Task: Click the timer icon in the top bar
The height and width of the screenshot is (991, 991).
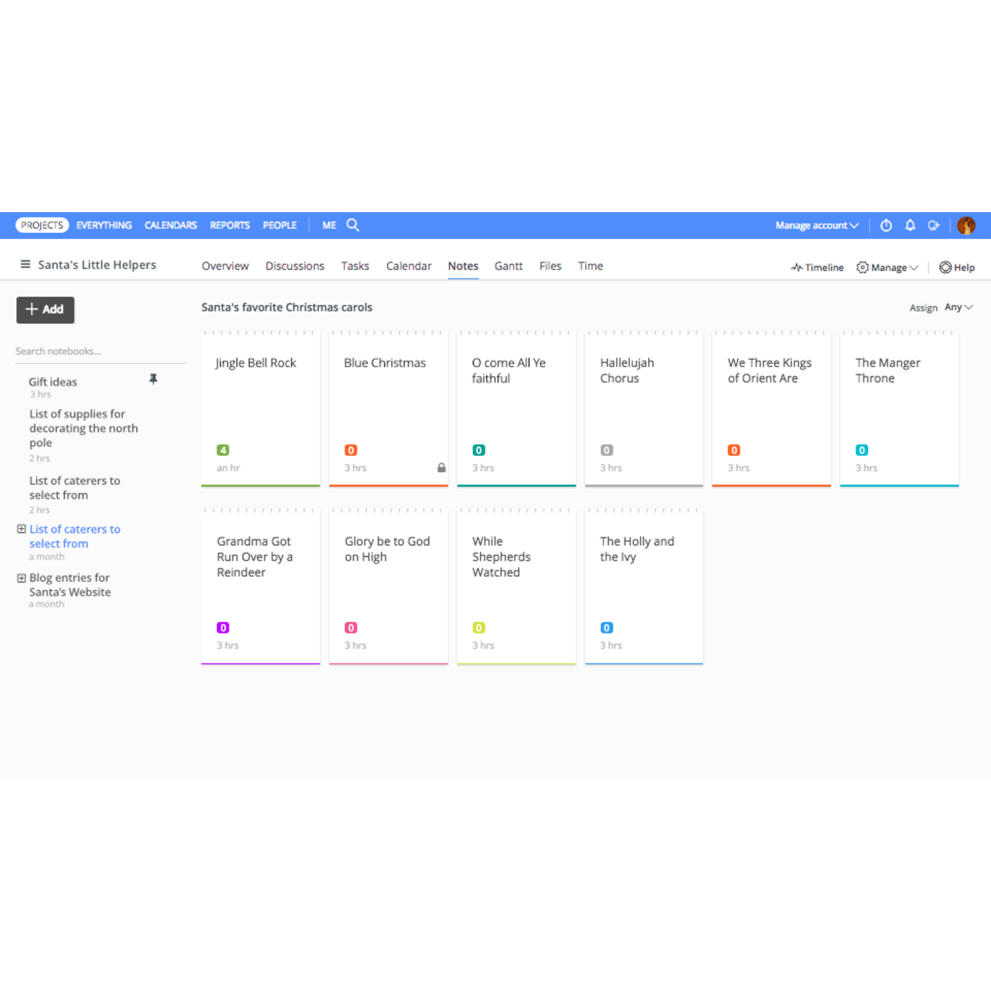Action: point(886,225)
